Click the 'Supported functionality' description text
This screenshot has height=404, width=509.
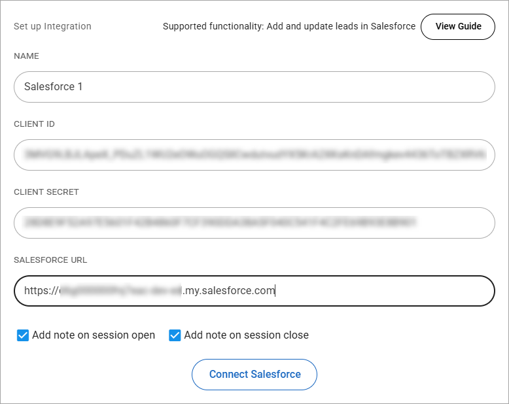289,27
